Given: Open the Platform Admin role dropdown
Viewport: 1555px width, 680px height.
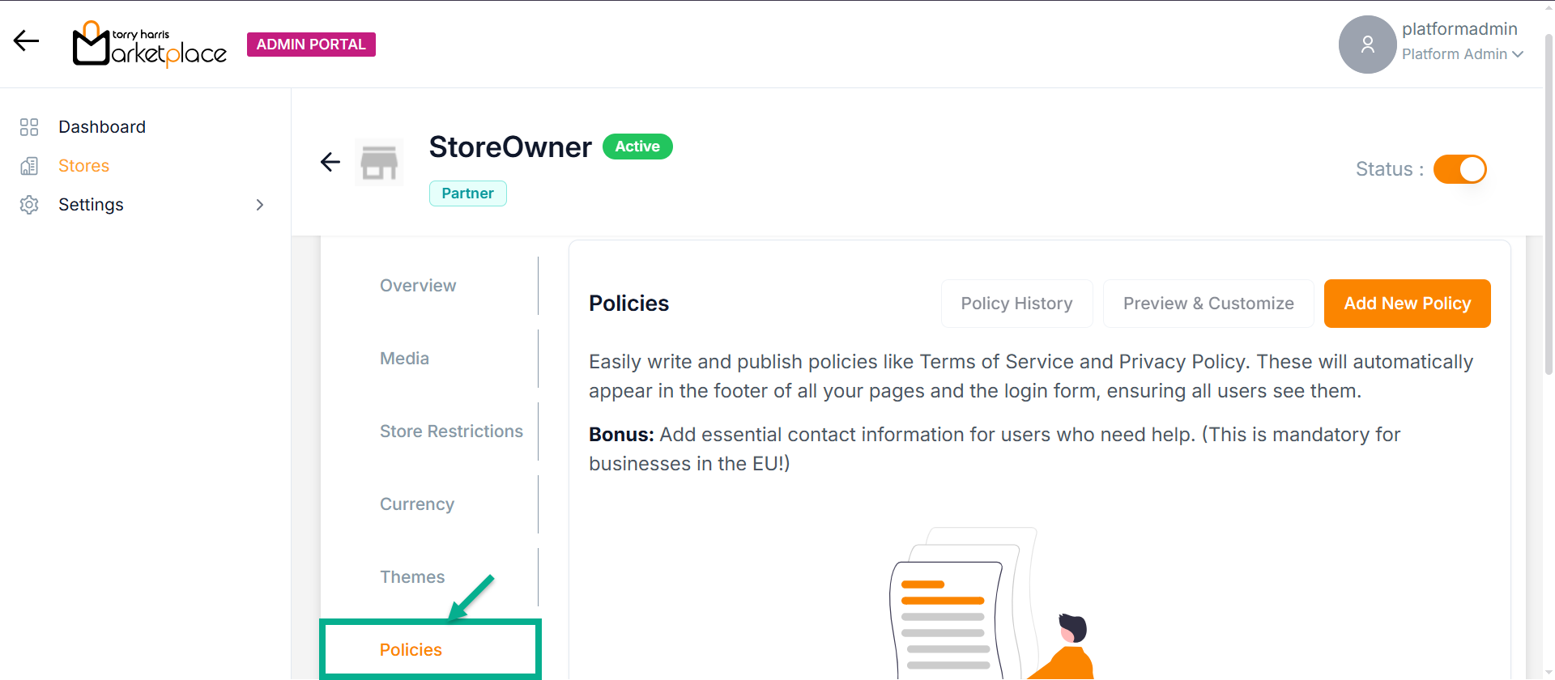Looking at the screenshot, I should [x=1463, y=54].
